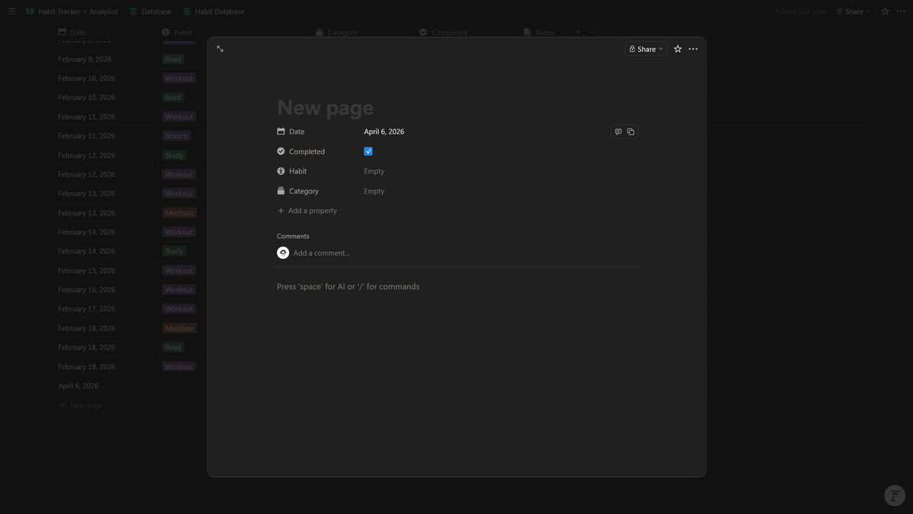The image size is (913, 514).
Task: Click the Study tag in February 12 row
Action: pos(174,155)
